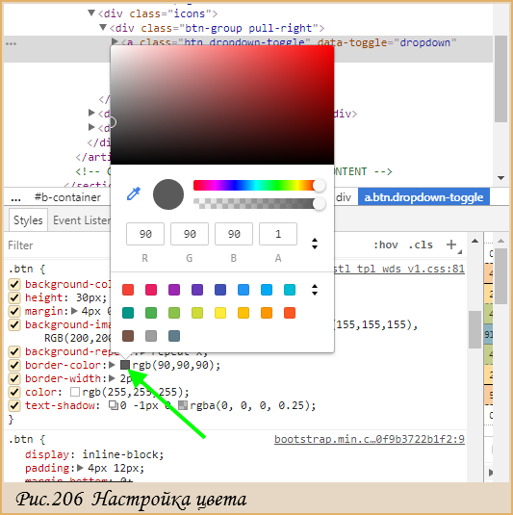The width and height of the screenshot is (513, 515).
Task: Click the three-dots breadcrumb overflow icon
Action: tap(15, 197)
